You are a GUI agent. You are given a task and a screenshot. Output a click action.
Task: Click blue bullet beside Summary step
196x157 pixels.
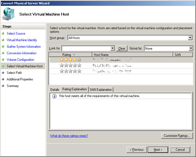tap(3, 86)
